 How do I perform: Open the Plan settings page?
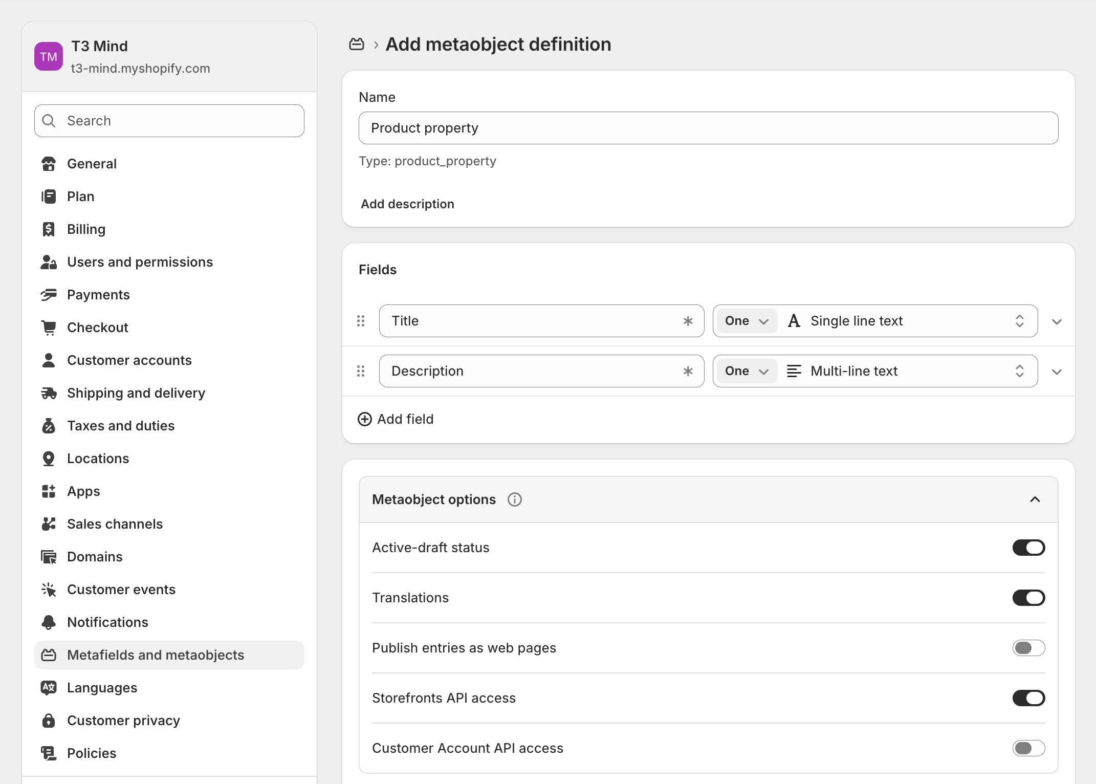click(x=169, y=197)
